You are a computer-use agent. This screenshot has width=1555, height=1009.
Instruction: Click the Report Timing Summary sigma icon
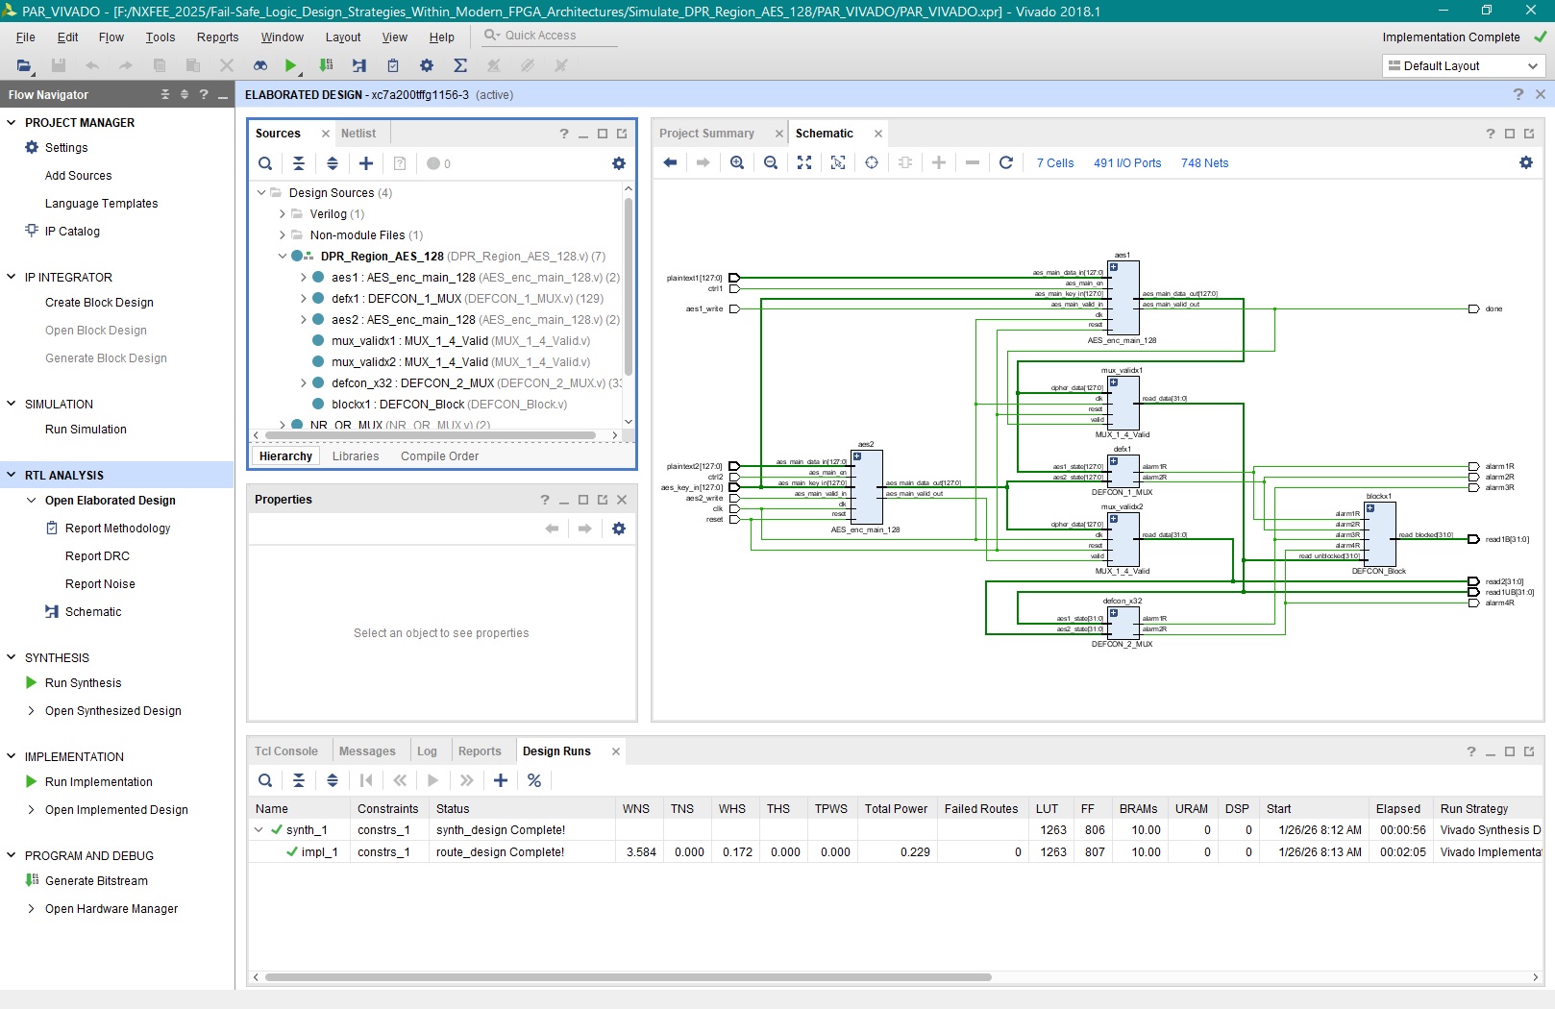pos(460,65)
